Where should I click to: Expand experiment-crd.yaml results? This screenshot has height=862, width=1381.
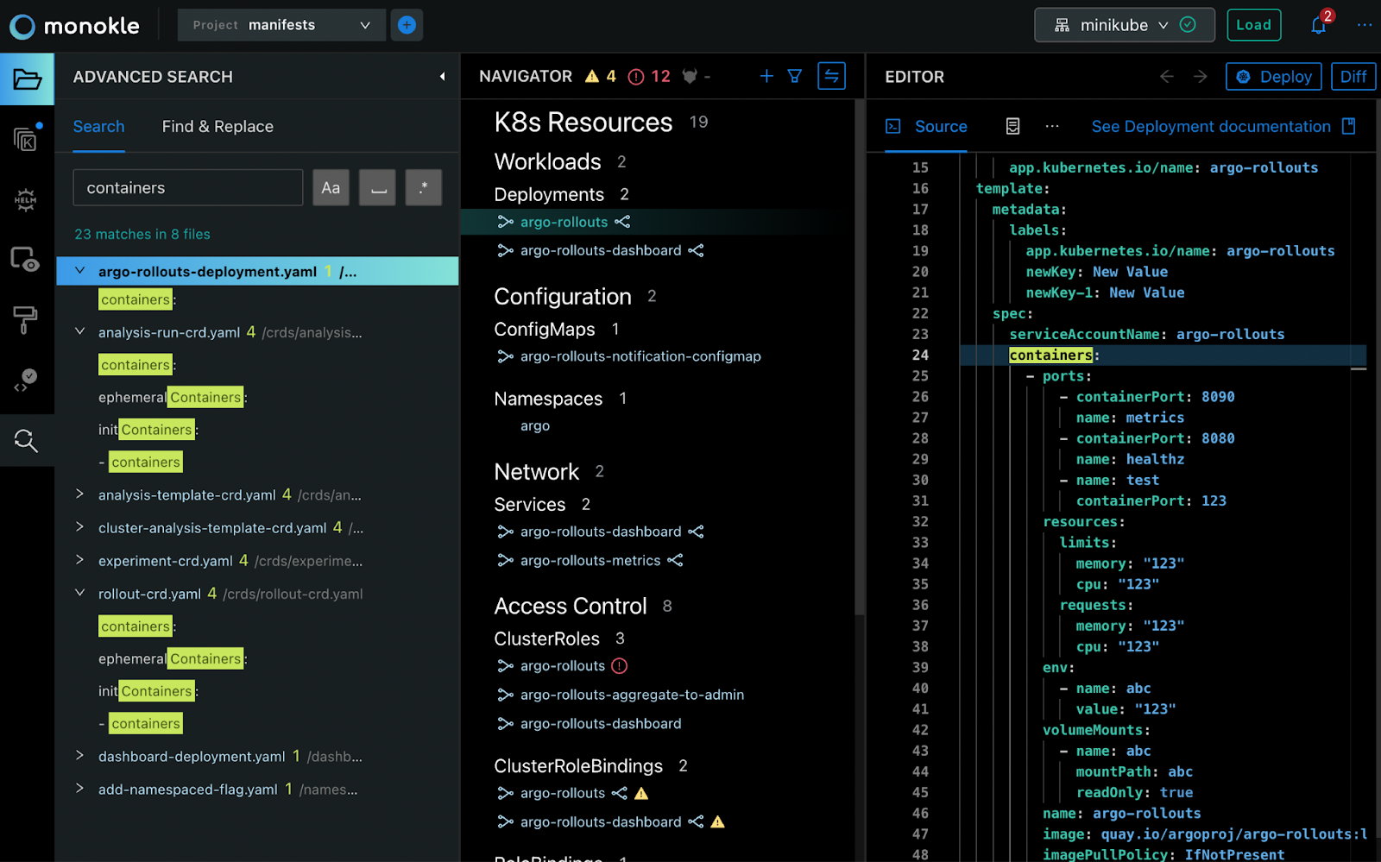[79, 560]
